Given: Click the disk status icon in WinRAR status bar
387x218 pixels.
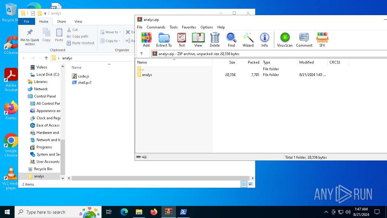Looking at the screenshot, I should click(x=138, y=157).
